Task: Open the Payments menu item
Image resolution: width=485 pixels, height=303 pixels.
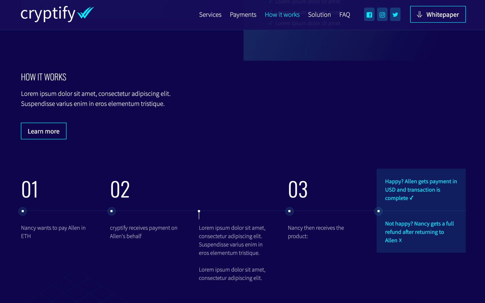Action: (243, 14)
